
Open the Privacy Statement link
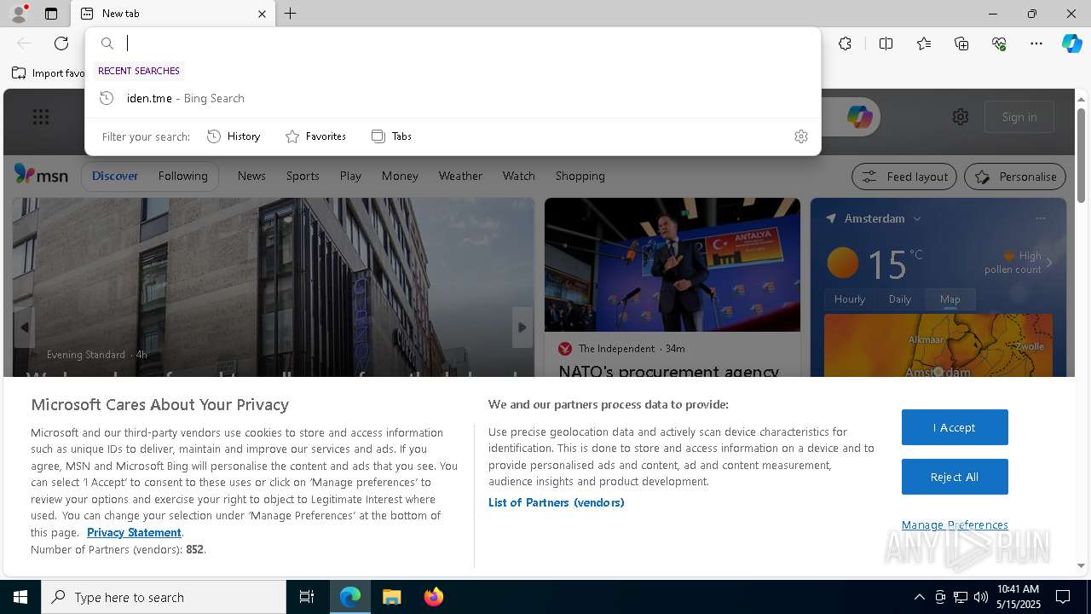coord(134,532)
